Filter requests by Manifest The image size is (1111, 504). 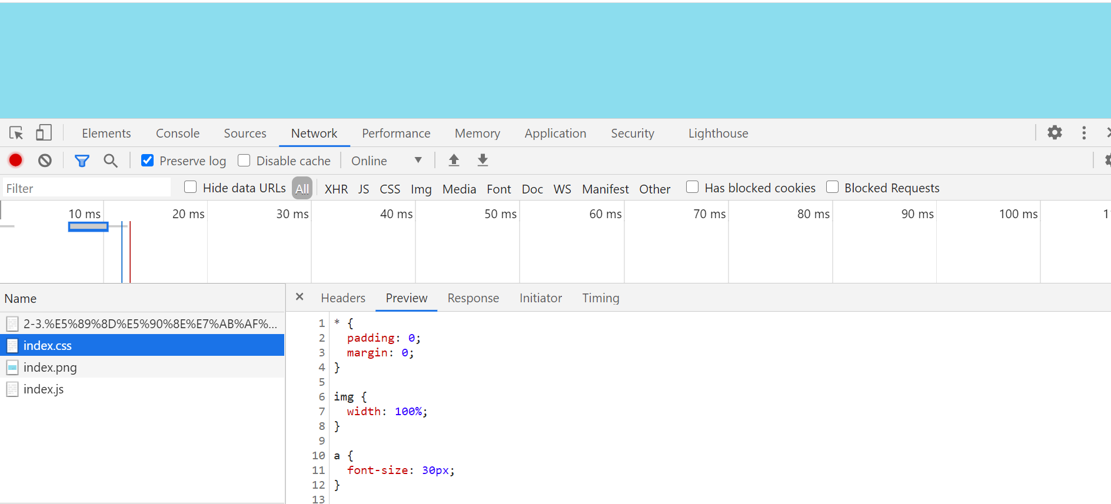(606, 189)
